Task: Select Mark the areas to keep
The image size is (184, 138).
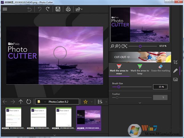Action: point(140,70)
